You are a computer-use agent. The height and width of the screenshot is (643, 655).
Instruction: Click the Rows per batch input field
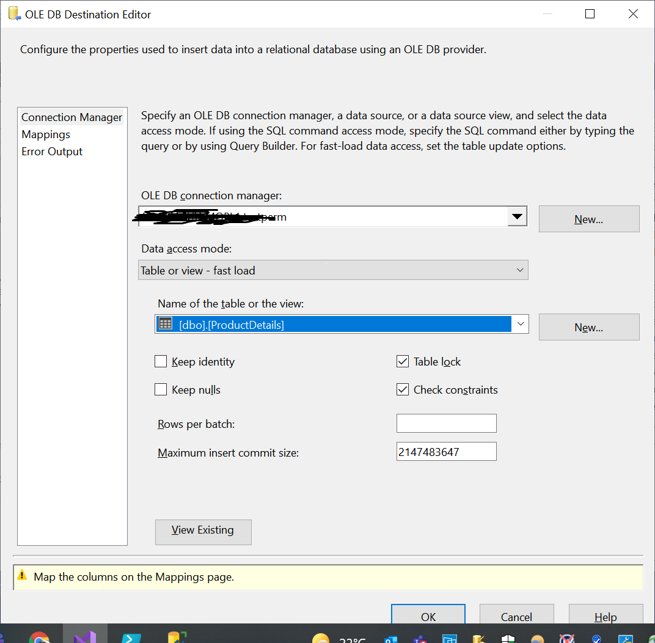point(446,423)
